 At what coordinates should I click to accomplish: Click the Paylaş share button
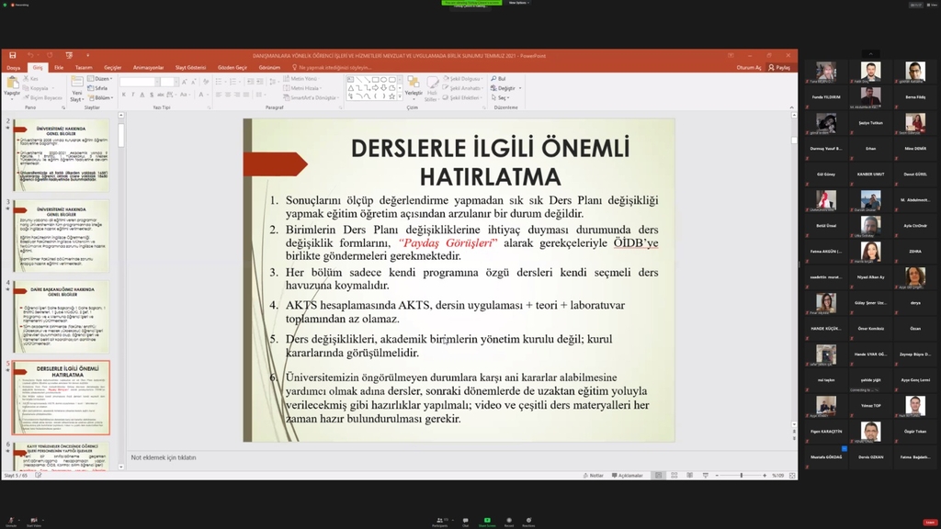[x=780, y=67]
